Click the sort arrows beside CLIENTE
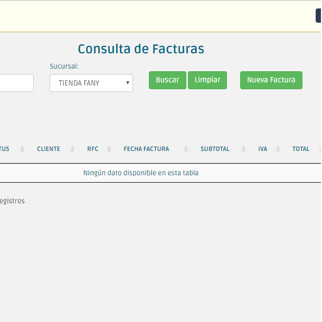This screenshot has height=322, width=322. pos(72,149)
